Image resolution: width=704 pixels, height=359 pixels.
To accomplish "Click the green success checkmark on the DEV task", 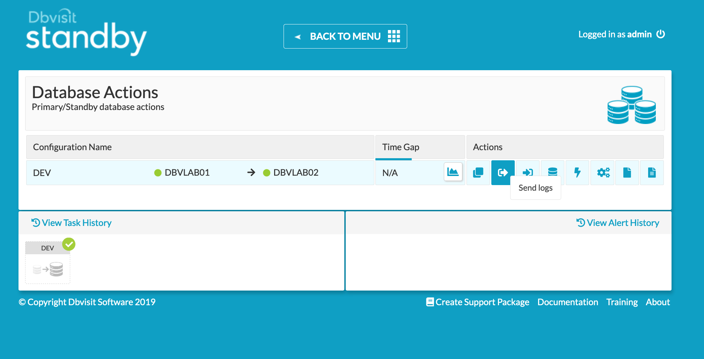I will (69, 244).
